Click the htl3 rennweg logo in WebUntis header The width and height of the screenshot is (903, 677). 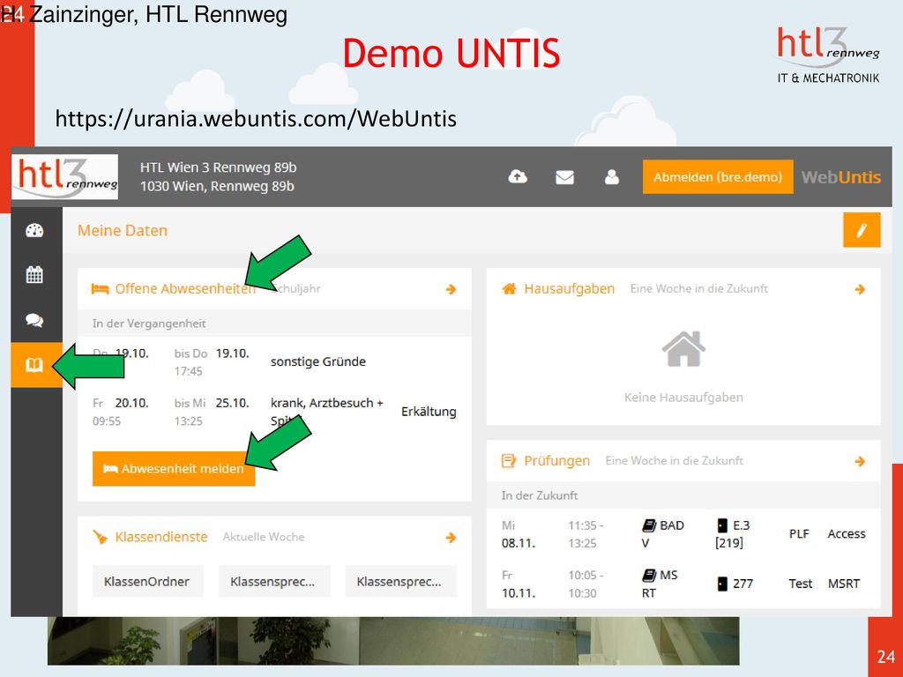[65, 176]
